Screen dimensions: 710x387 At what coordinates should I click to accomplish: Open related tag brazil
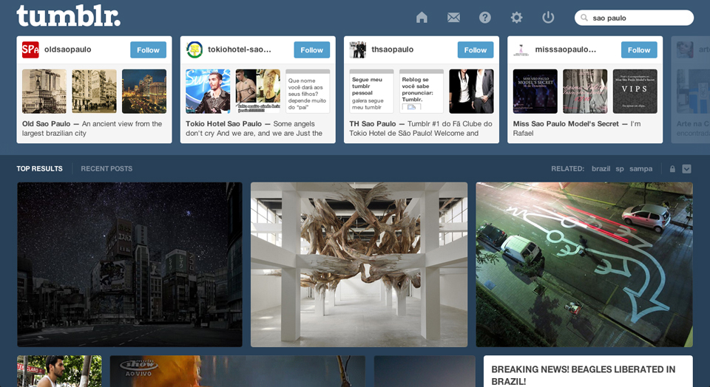tap(601, 168)
